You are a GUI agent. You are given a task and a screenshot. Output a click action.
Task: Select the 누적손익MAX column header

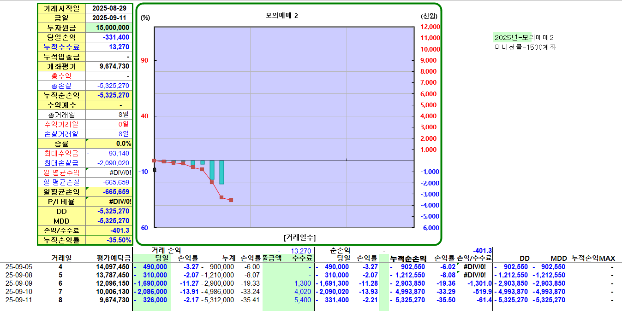tap(594, 259)
